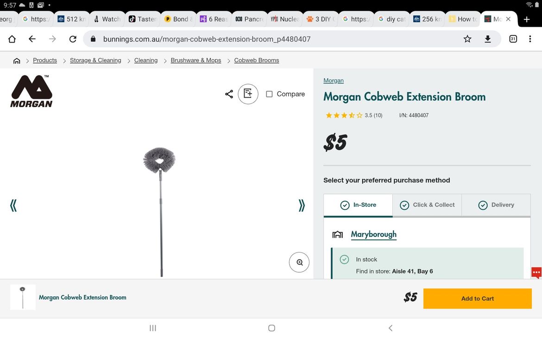542x338 pixels.
Task: Go back to the previous page
Action: pyautogui.click(x=32, y=39)
